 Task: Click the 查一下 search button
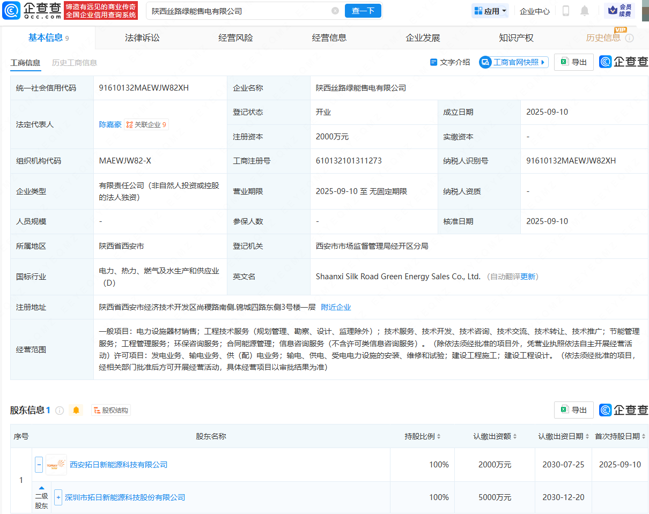[363, 11]
